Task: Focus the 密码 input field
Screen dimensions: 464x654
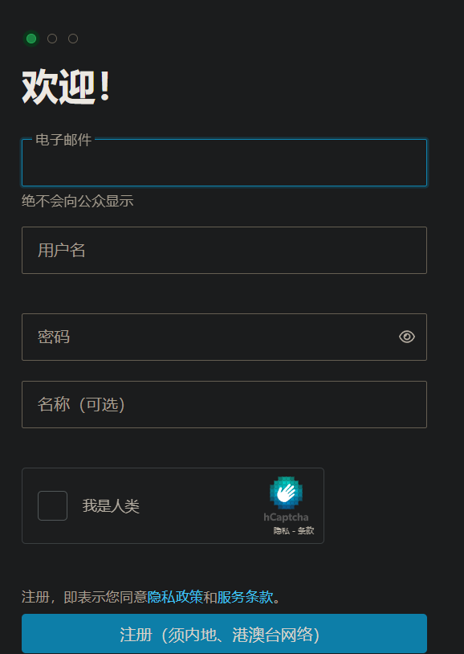Action: (x=224, y=337)
